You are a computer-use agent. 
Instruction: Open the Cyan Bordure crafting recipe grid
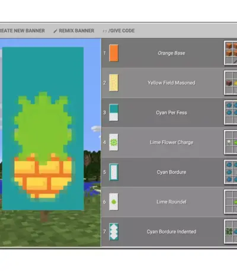click(230, 172)
